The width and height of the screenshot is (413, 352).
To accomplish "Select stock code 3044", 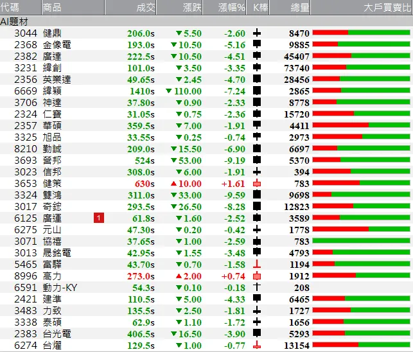I will click(x=26, y=33).
